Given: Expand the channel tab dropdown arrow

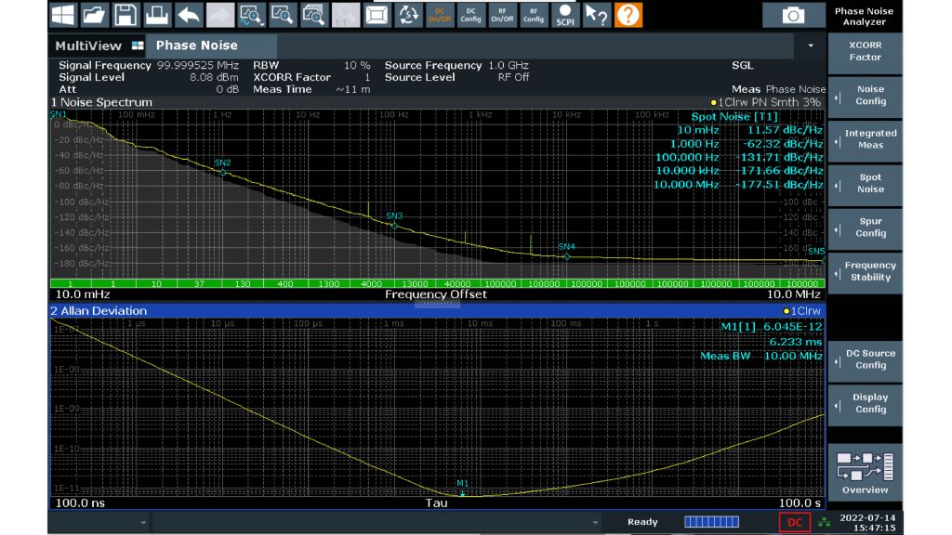Looking at the screenshot, I should [810, 46].
